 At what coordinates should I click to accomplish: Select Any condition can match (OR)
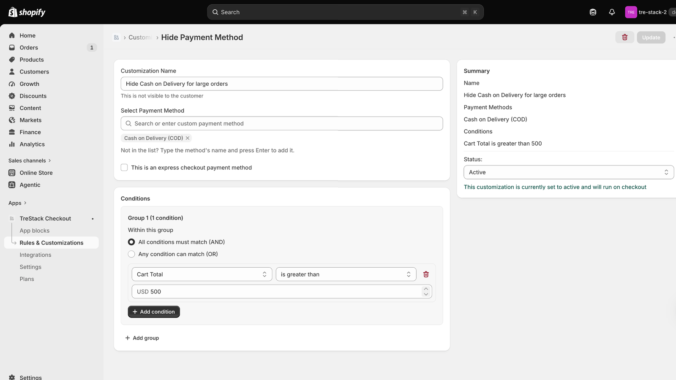point(131,254)
